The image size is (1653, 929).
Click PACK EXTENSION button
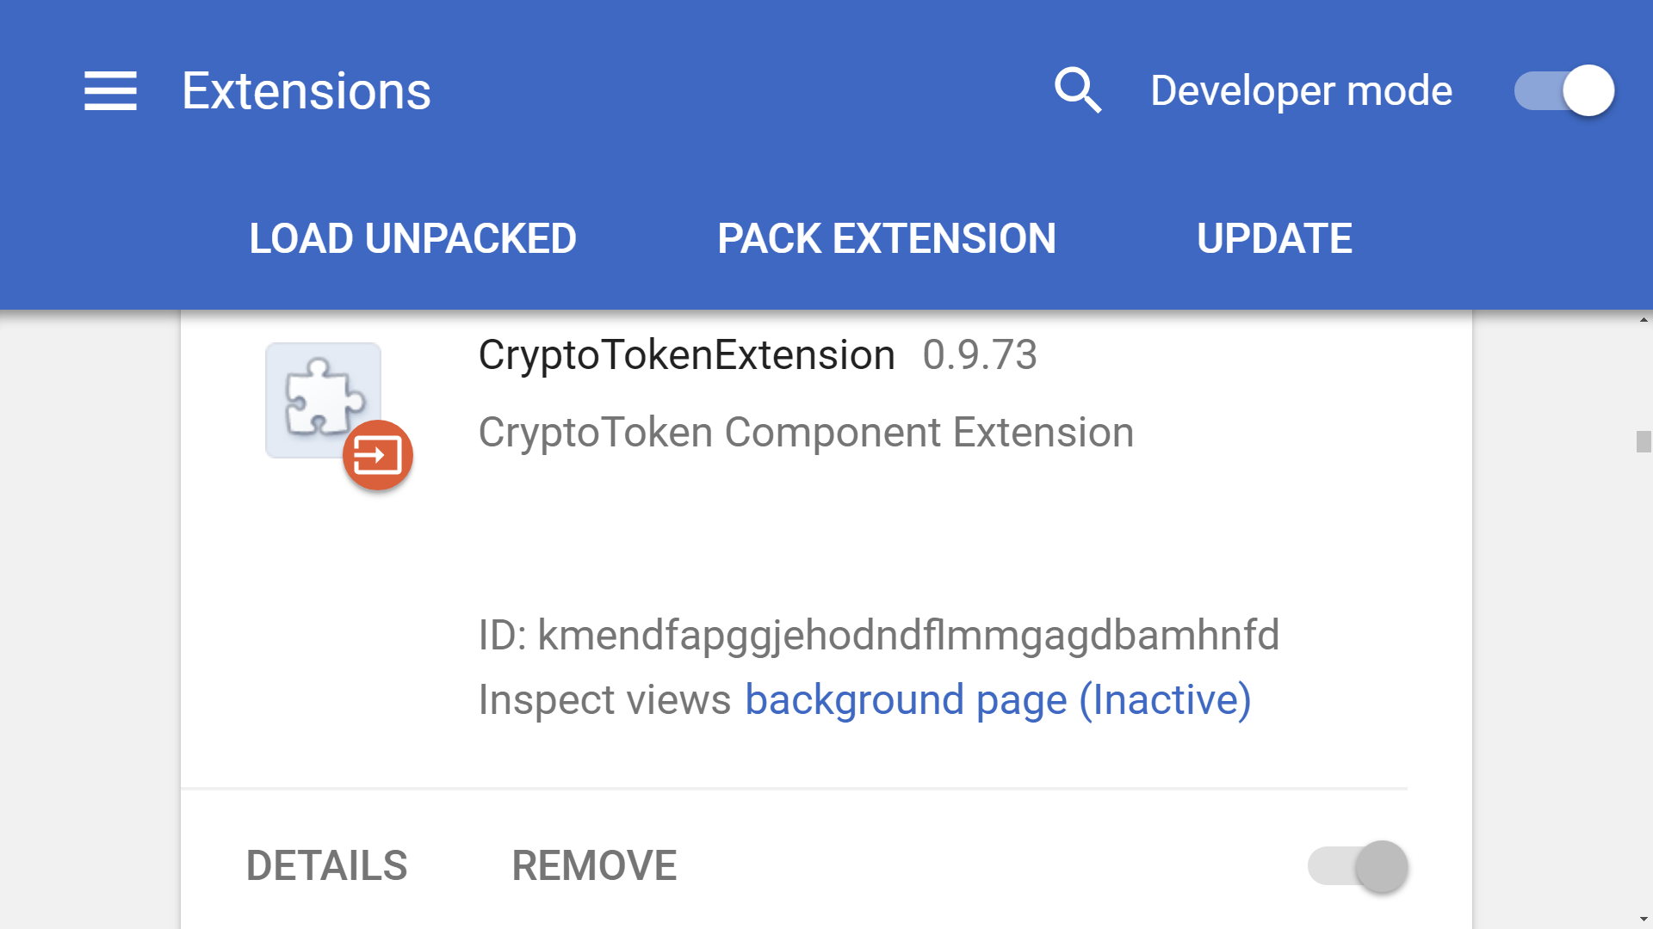(886, 238)
